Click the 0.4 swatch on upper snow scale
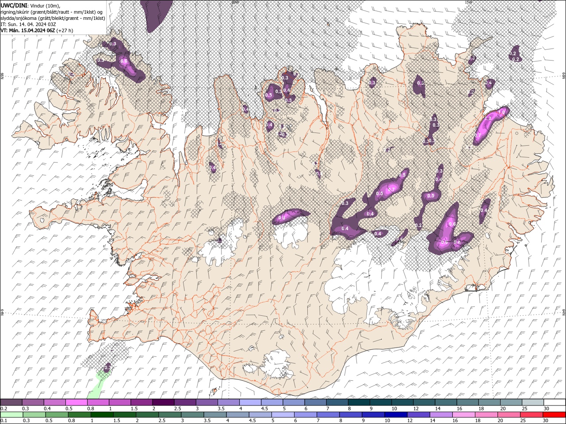 [54, 402]
